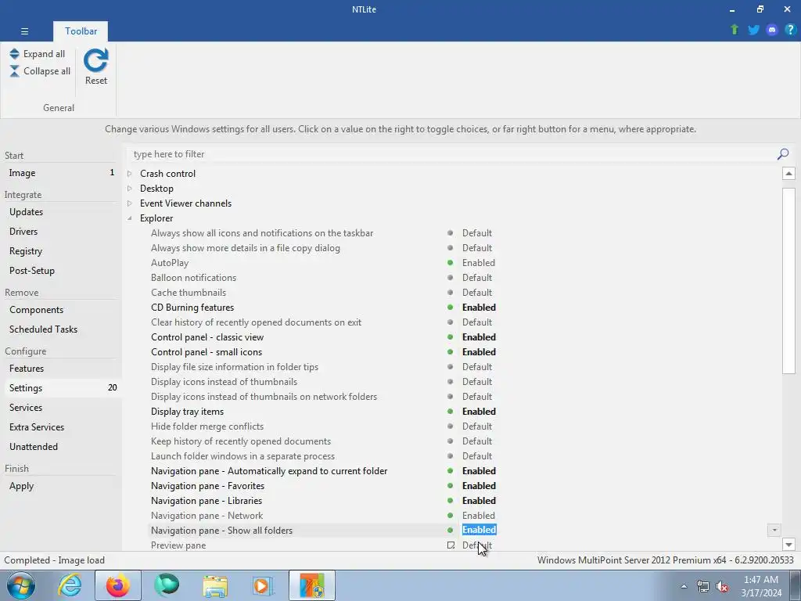Select 'Hide folder merge conflicts' row
The width and height of the screenshot is (801, 601).
tap(207, 426)
